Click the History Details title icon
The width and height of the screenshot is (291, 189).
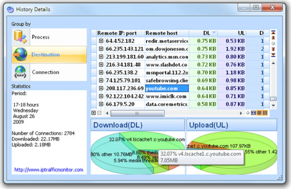10,9
